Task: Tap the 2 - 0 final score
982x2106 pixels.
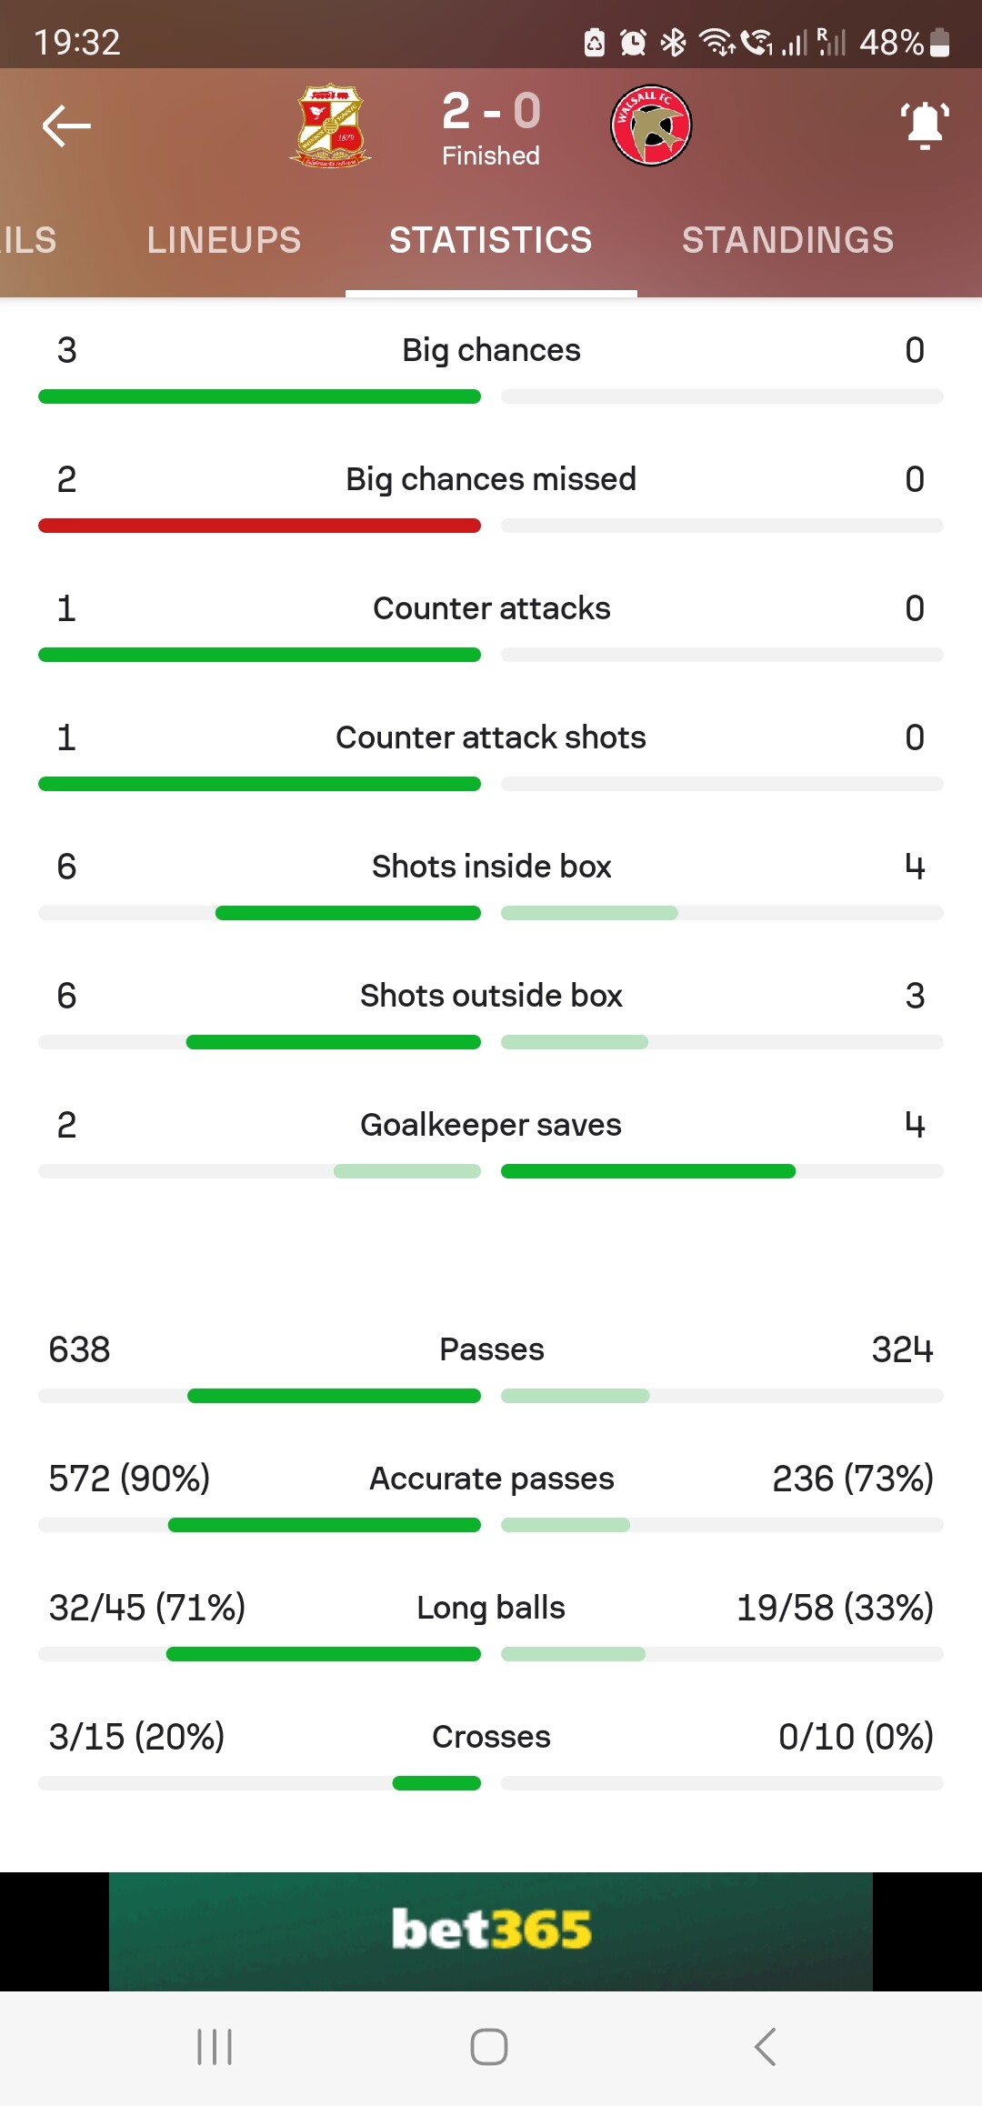Action: pyautogui.click(x=491, y=112)
